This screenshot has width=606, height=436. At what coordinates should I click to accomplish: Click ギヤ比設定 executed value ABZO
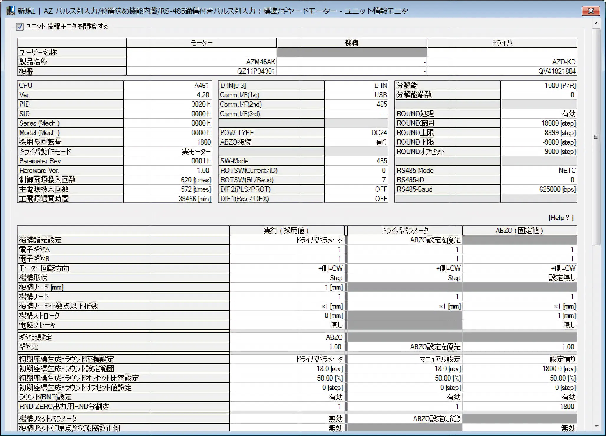(334, 337)
